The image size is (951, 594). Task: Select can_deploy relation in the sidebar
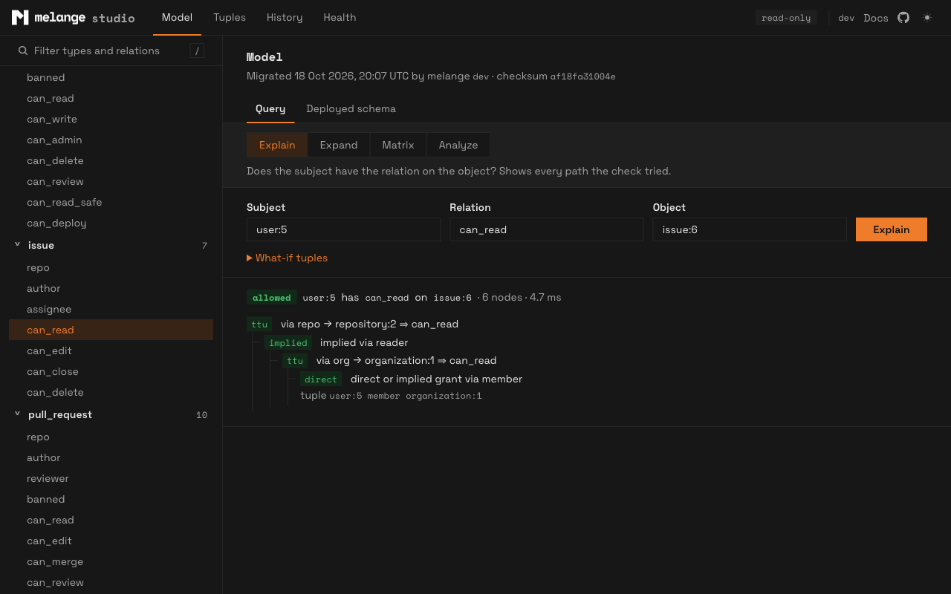pos(111,223)
